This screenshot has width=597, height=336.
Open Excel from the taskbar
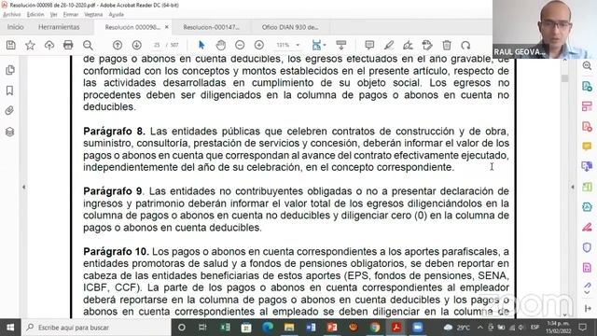(x=225, y=328)
